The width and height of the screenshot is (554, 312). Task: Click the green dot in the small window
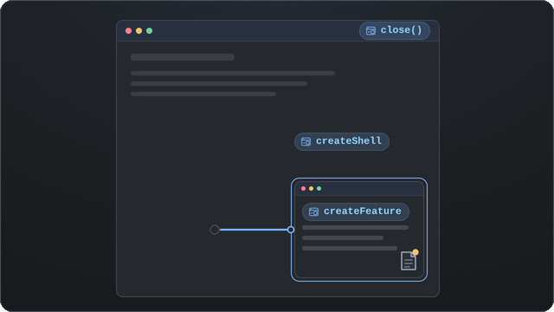tap(319, 189)
